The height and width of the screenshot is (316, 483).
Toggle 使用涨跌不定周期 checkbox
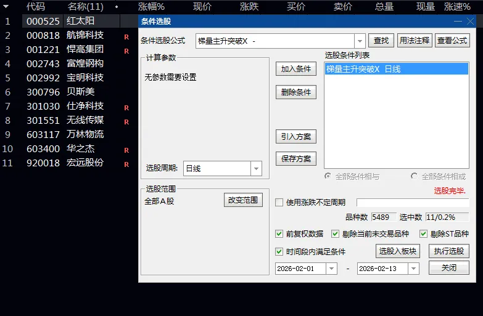279,203
